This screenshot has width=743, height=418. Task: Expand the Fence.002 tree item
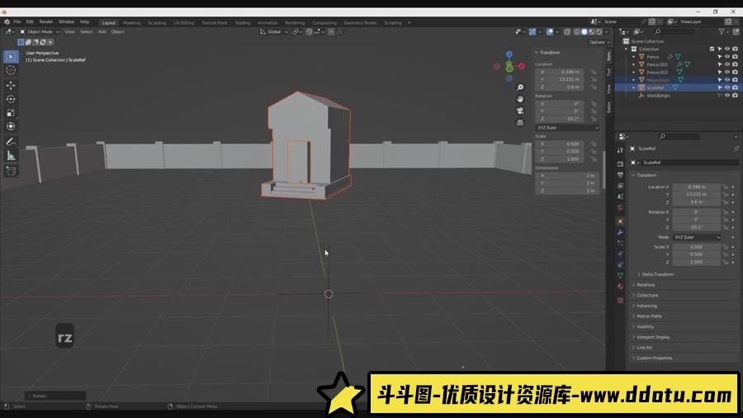(x=633, y=72)
